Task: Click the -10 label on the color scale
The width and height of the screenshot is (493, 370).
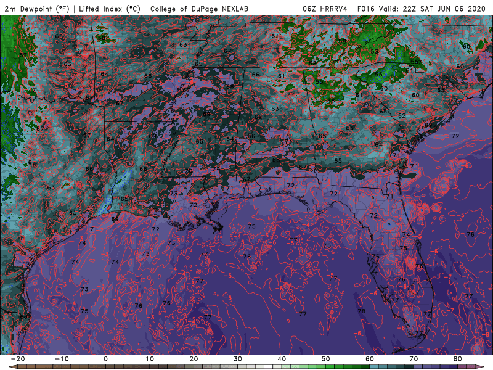Action: tap(62, 359)
